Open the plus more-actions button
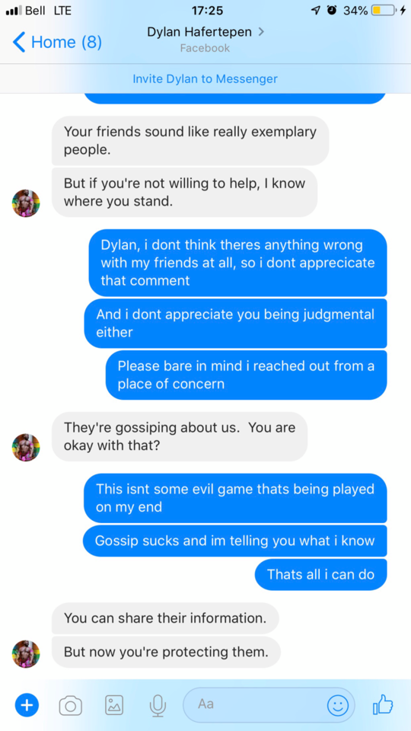 pos(27,705)
